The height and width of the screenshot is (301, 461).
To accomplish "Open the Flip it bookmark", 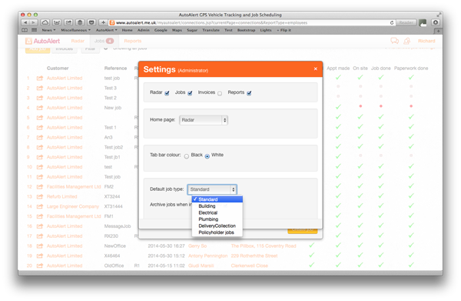I will pyautogui.click(x=284, y=30).
